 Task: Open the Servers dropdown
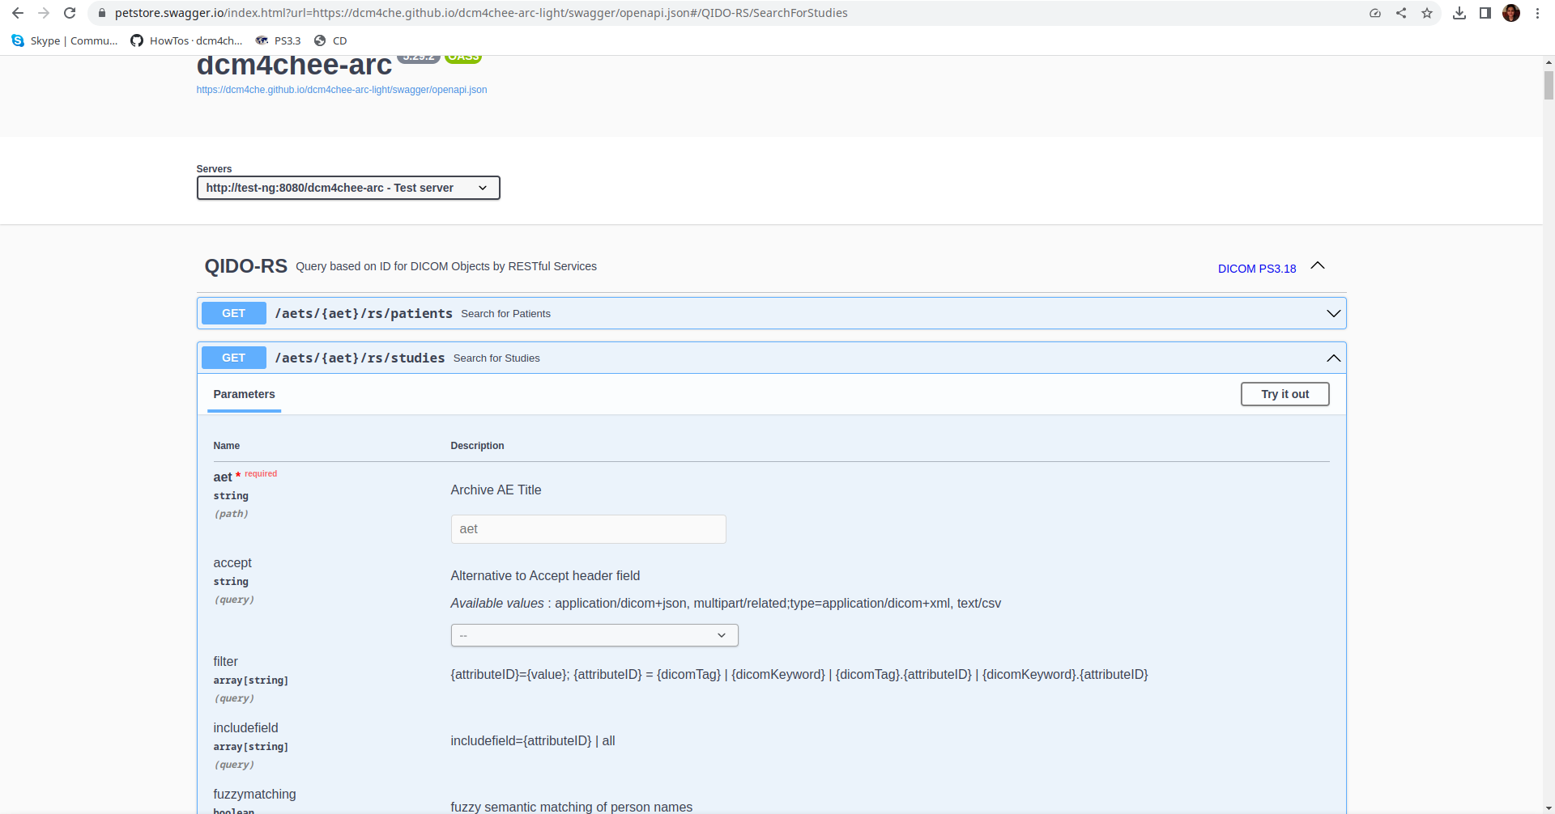pyautogui.click(x=348, y=188)
